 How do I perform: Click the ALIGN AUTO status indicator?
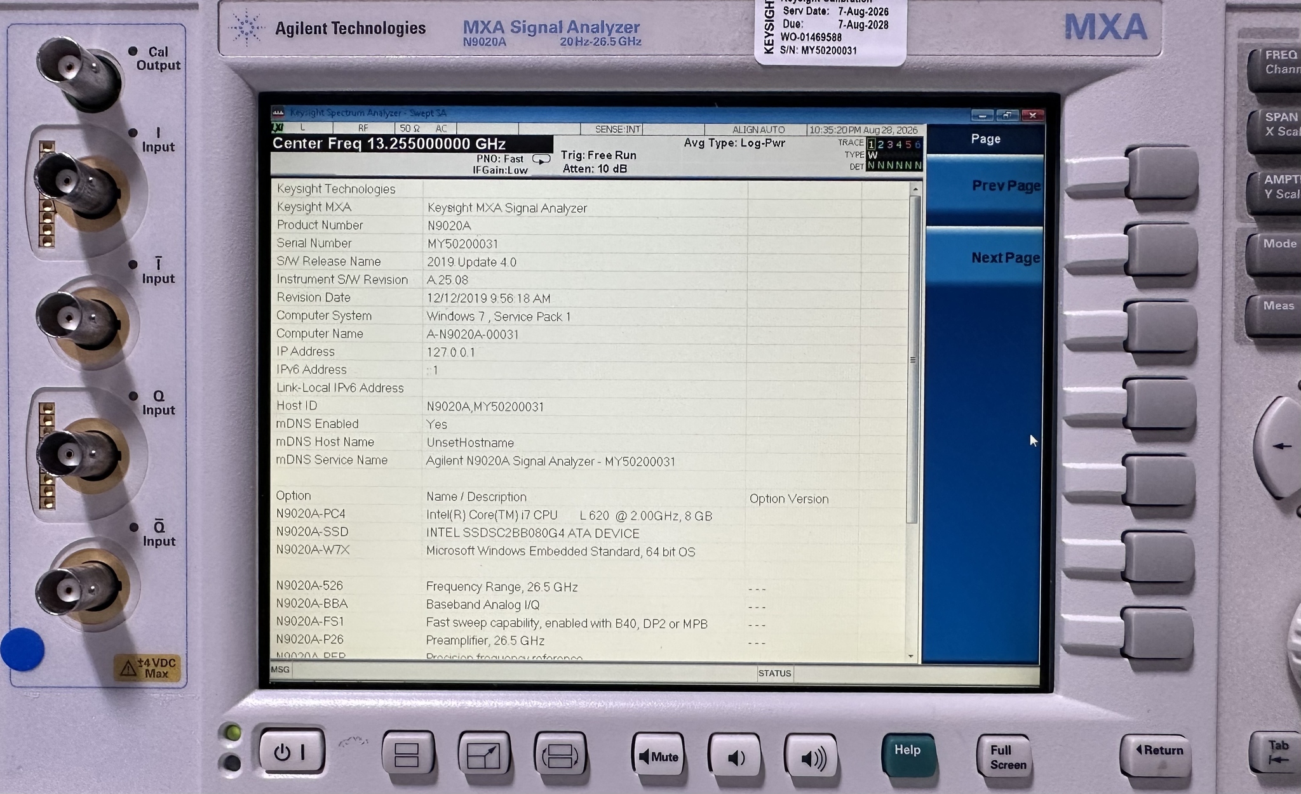(x=758, y=129)
